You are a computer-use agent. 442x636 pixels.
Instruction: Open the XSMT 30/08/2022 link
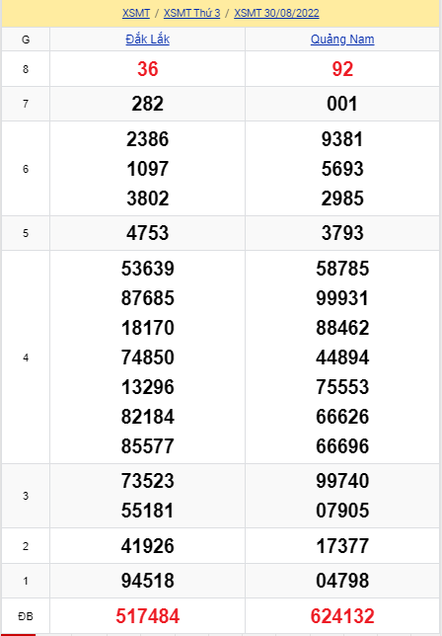[x=276, y=13]
